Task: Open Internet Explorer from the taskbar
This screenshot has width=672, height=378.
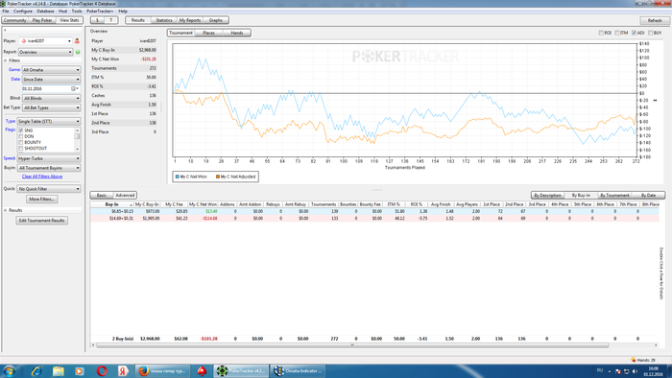Action: 36,370
